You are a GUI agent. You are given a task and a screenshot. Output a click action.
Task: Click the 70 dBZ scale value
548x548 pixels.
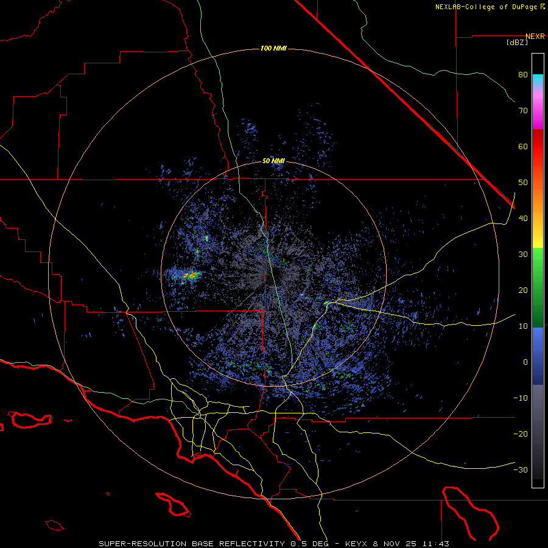pyautogui.click(x=523, y=110)
